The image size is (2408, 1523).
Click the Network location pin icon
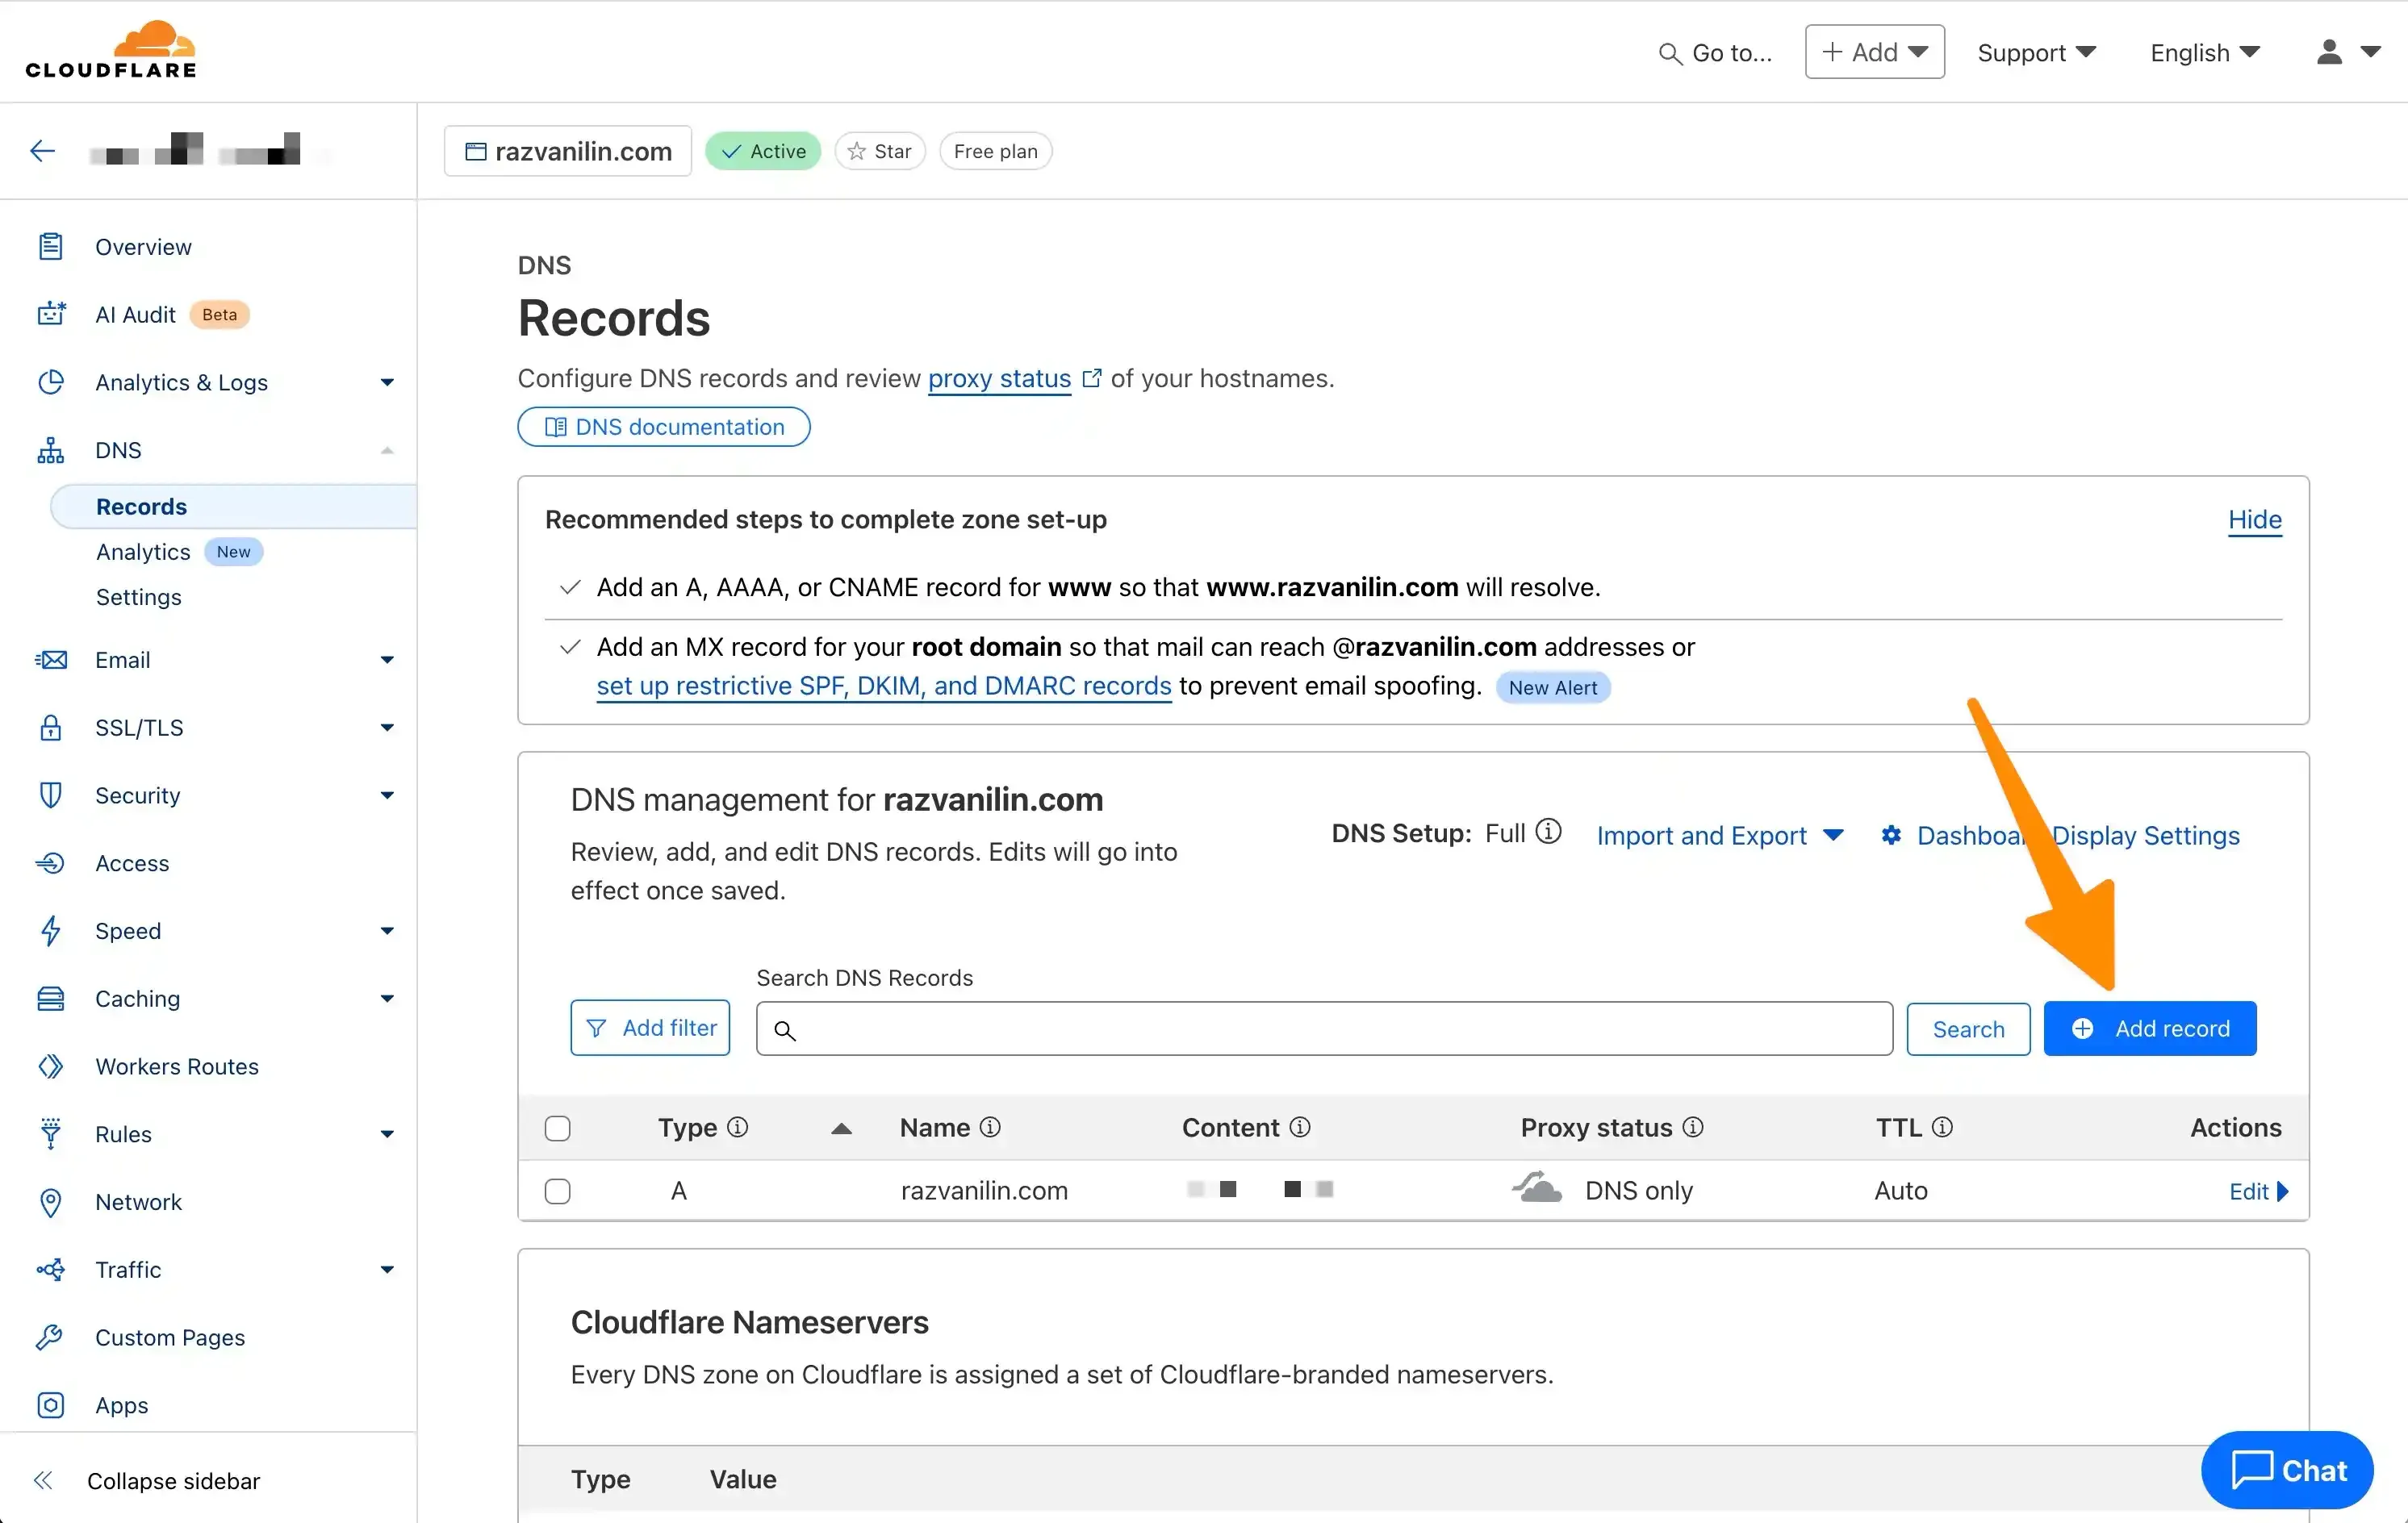click(50, 1202)
